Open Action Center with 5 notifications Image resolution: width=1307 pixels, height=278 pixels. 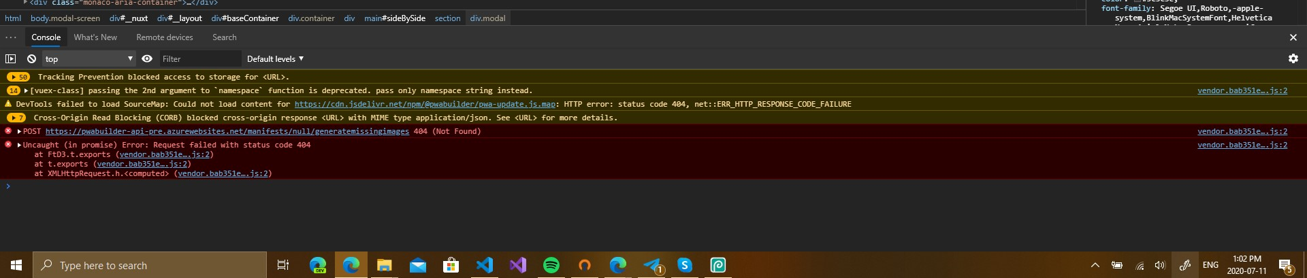tap(1286, 265)
